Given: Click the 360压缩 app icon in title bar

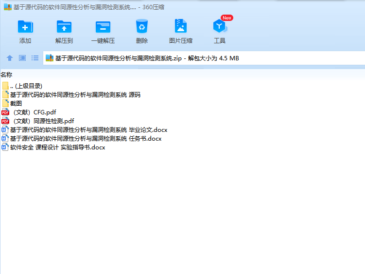Looking at the screenshot, I should (8, 7).
